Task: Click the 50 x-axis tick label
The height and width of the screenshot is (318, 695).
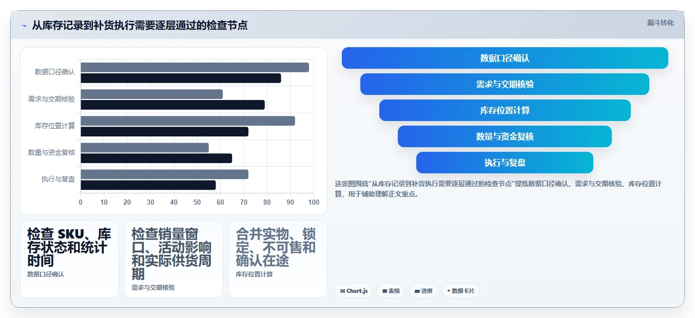Action: [197, 202]
